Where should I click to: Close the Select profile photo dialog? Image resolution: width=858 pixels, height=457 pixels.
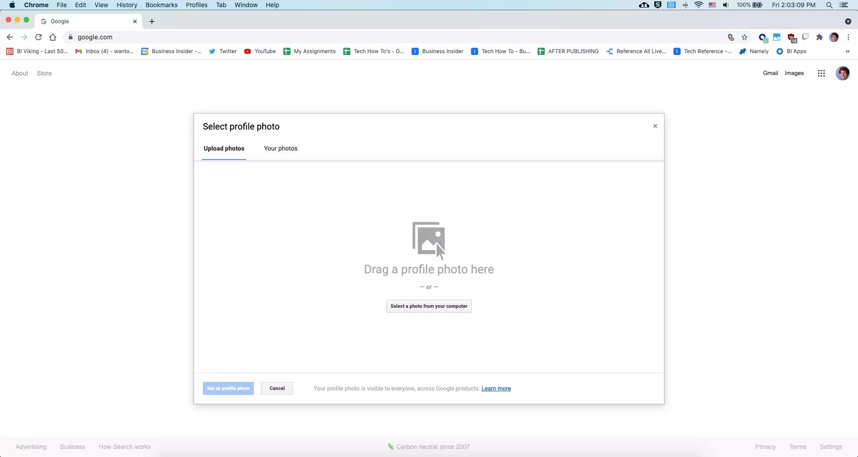pos(655,126)
